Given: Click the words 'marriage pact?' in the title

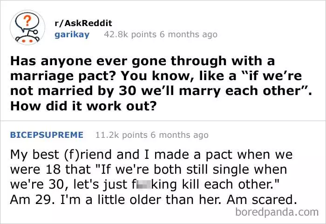Looking at the screenshot, I should point(62,76).
